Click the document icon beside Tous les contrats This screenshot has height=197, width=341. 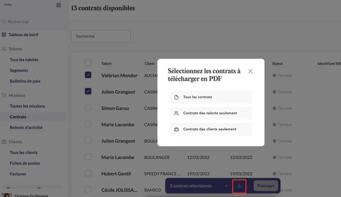pos(177,97)
